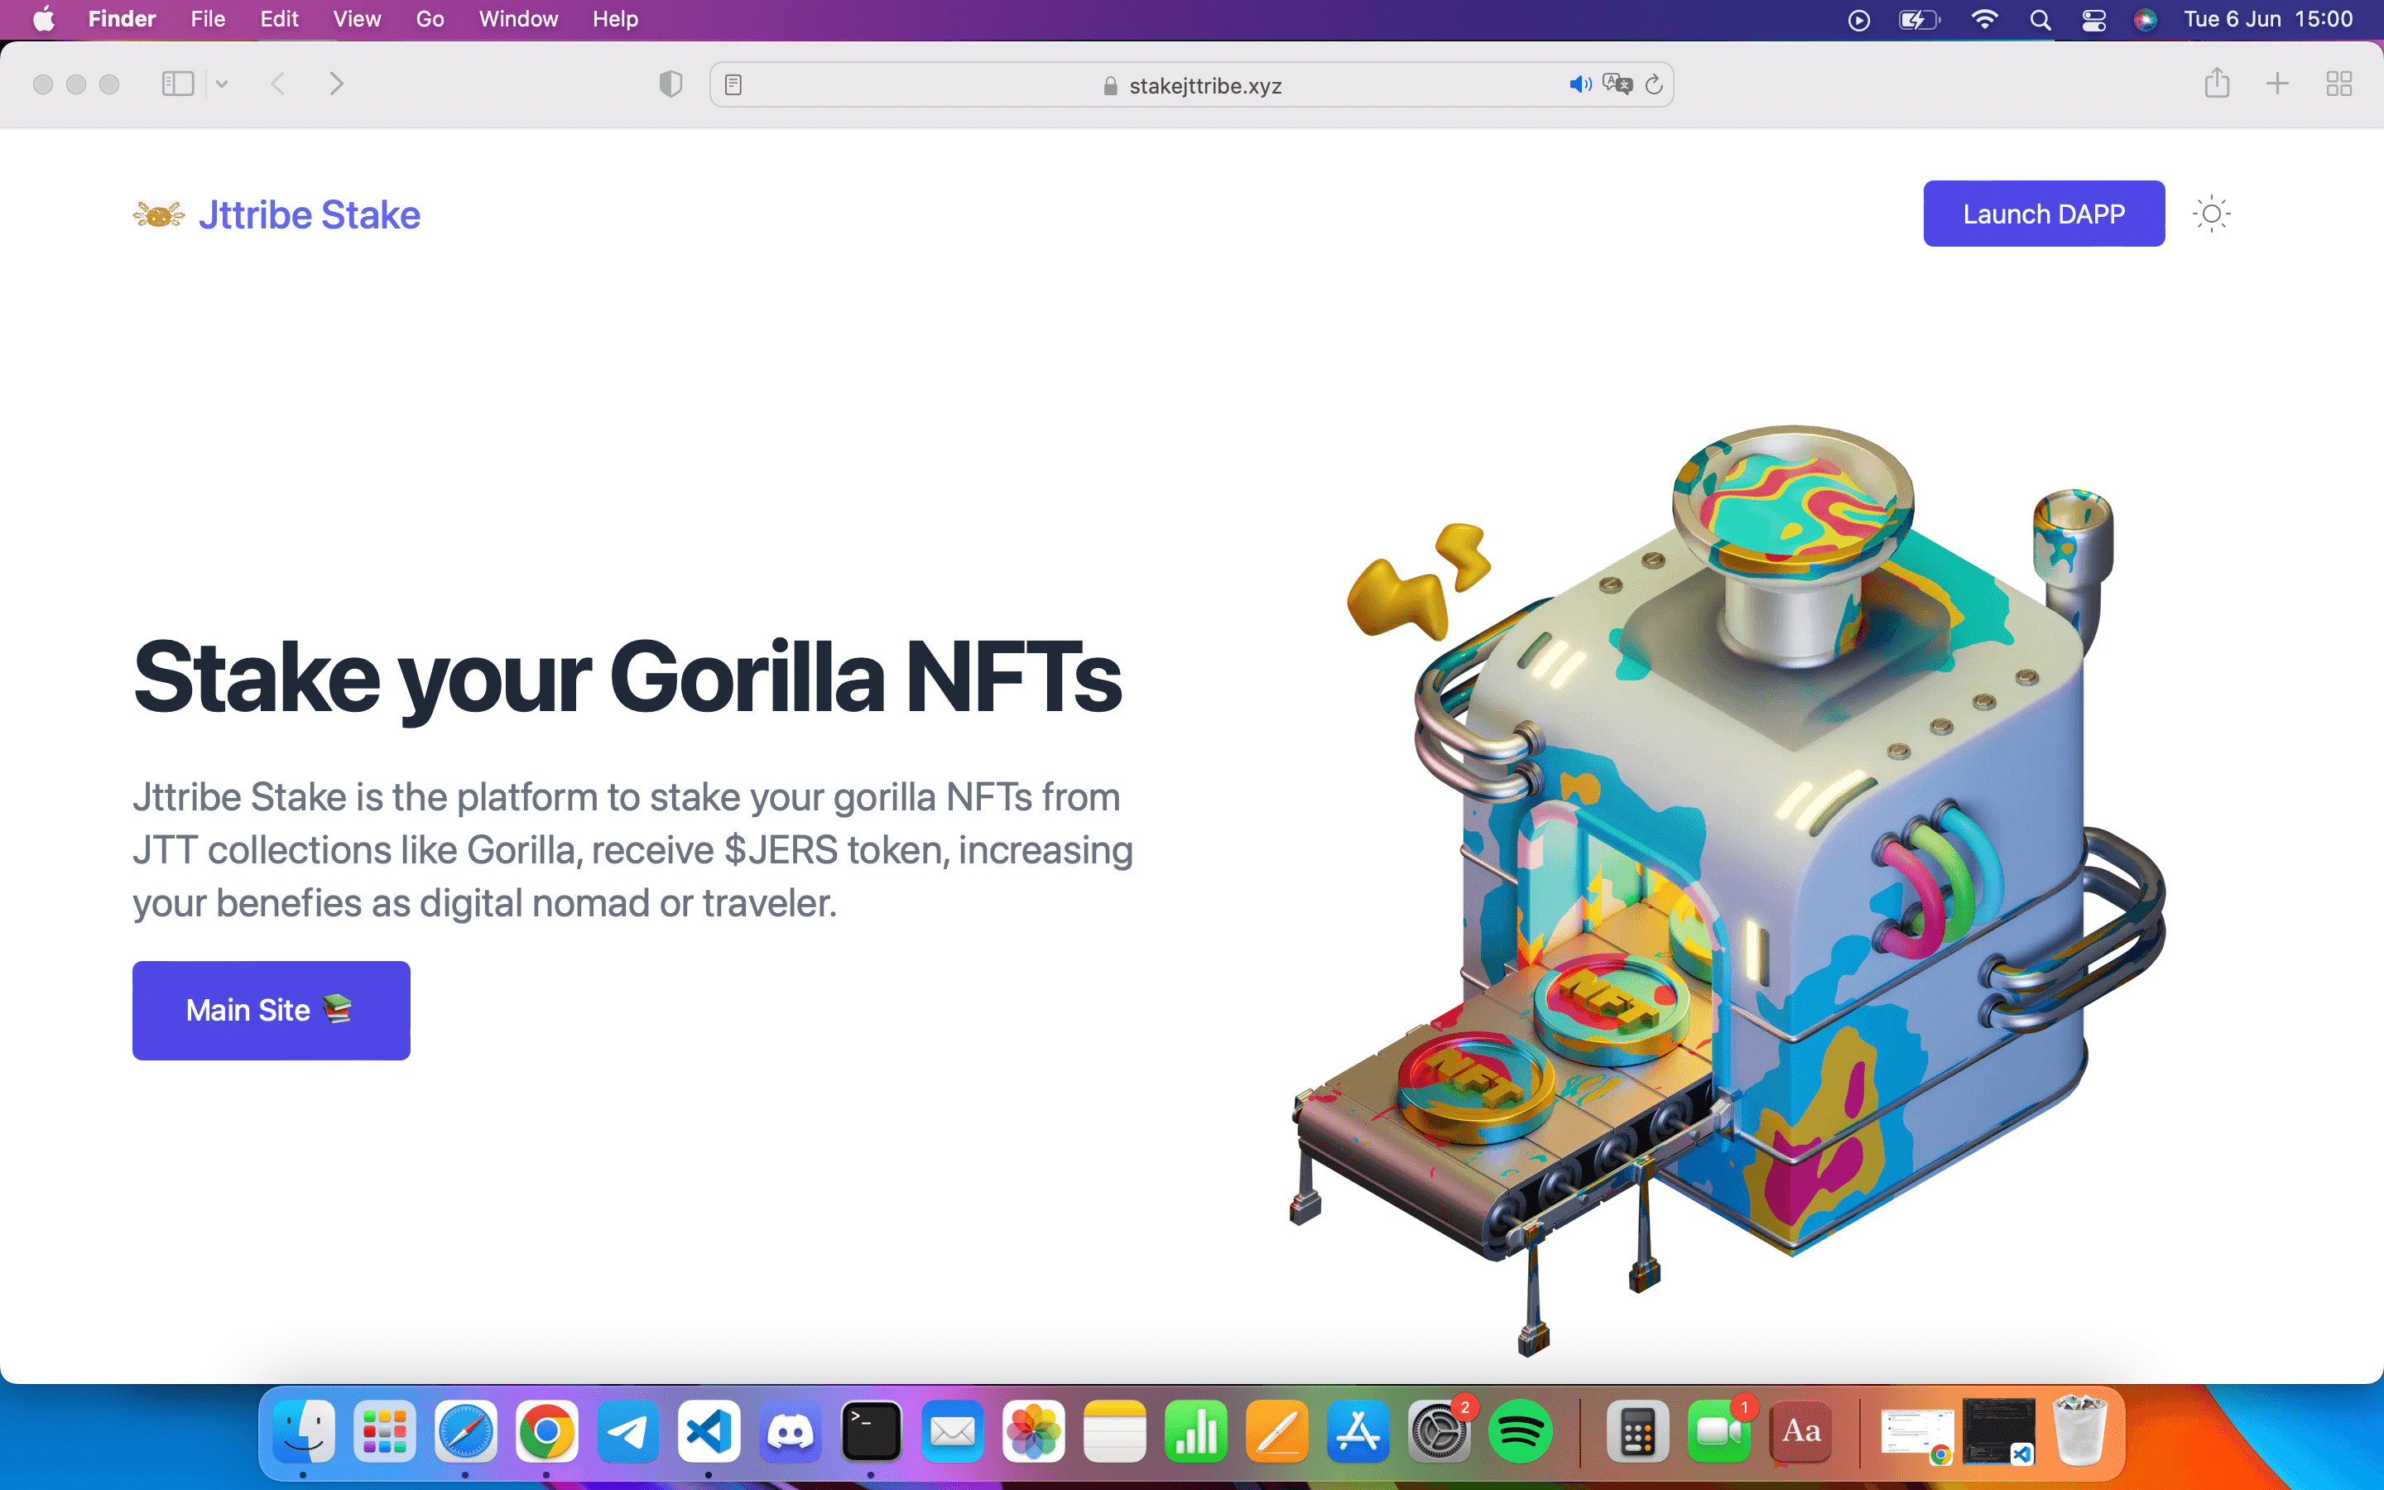Open the battery status menu
Image resolution: width=2384 pixels, height=1490 pixels.
pos(1919,20)
